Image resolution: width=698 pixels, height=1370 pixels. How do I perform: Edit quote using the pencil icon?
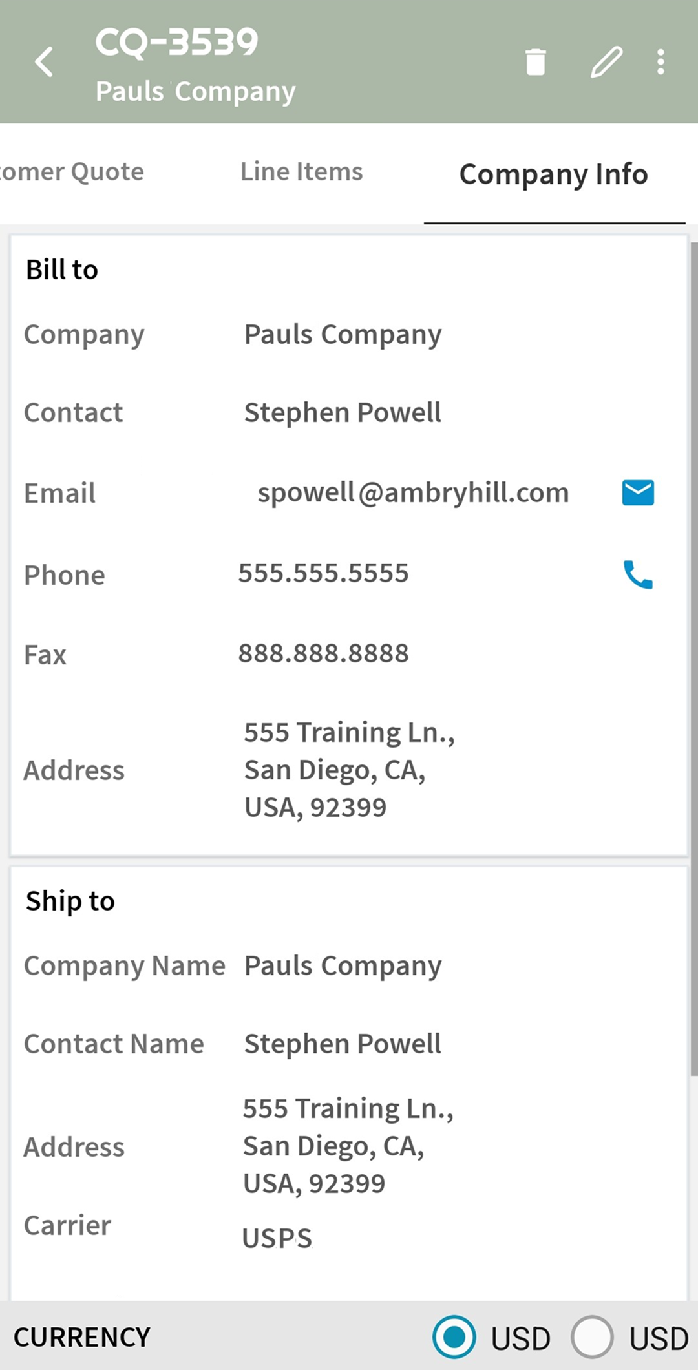click(606, 62)
